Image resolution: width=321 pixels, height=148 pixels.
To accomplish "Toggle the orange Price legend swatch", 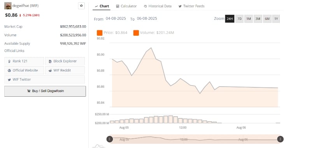I will 100,33.
